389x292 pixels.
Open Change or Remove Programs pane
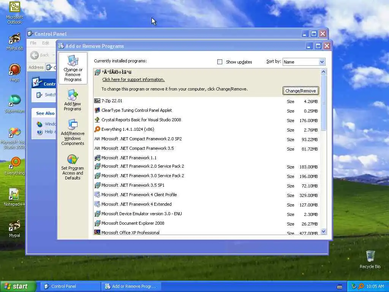(73, 68)
